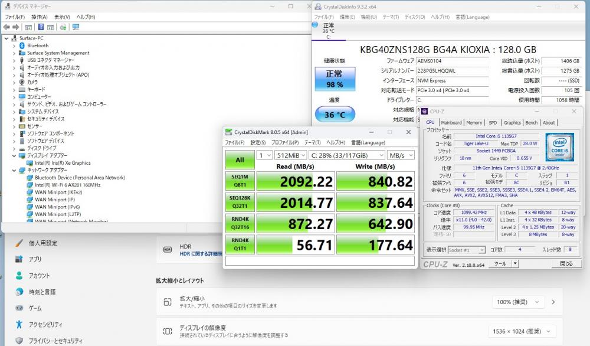The width and height of the screenshot is (590, 346).
Task: Run the RND4K Q32T16 test
Action: pos(240,223)
